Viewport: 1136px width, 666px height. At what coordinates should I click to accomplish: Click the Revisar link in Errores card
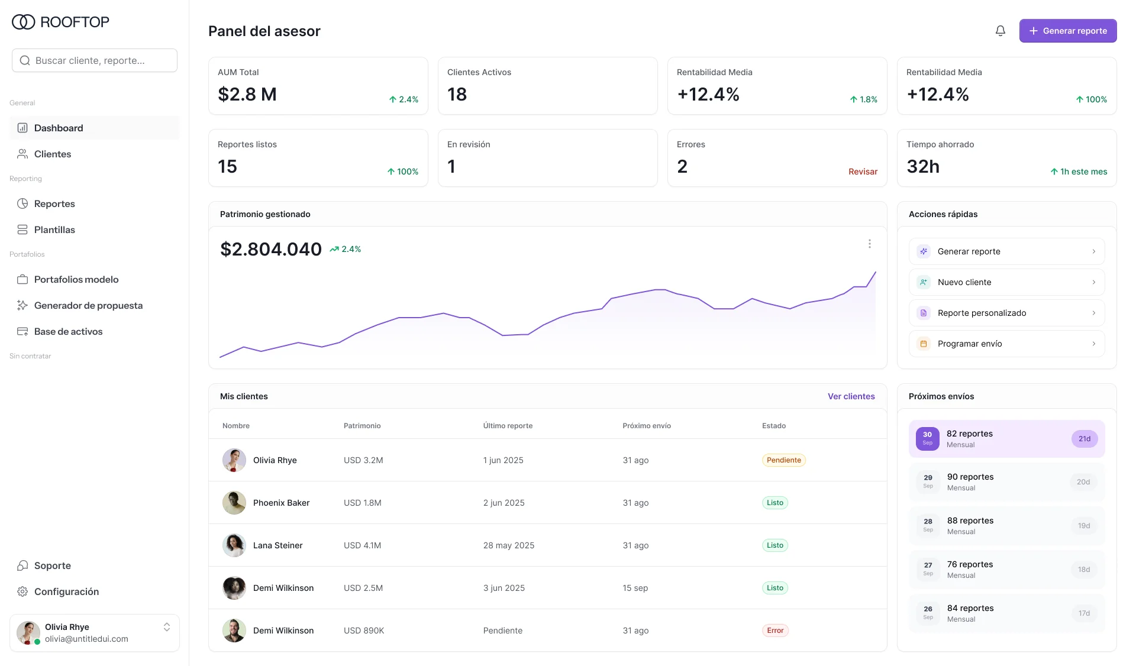[x=863, y=172]
